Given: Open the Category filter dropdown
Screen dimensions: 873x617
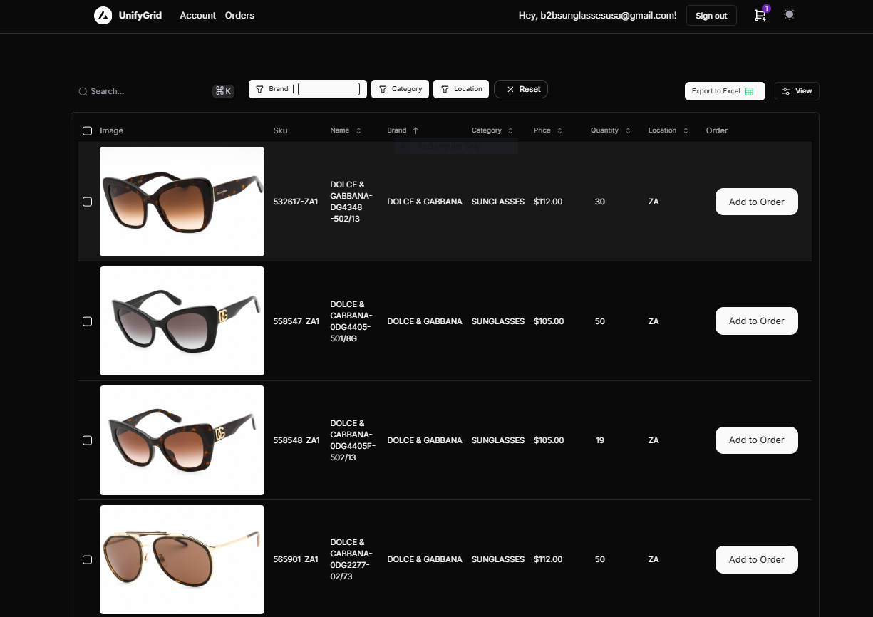Looking at the screenshot, I should click(400, 89).
